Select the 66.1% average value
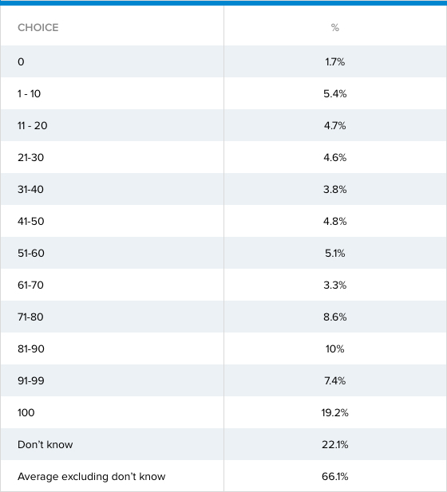The image size is (447, 492). tap(335, 476)
